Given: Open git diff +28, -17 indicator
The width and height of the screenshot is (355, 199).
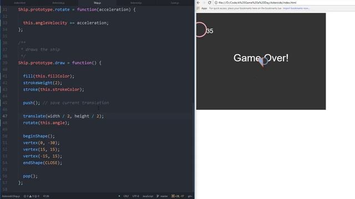Looking at the screenshot, I should pyautogui.click(x=177, y=196).
